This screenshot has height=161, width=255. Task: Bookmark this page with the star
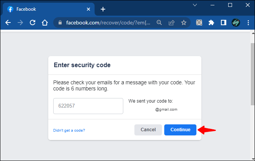coord(184,23)
